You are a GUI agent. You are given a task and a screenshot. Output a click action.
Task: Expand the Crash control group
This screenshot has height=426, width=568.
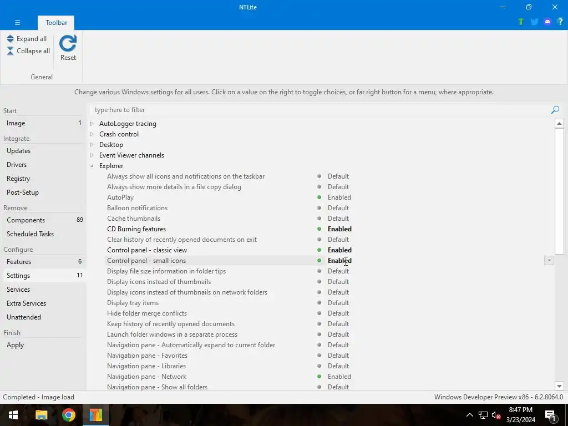[x=92, y=134]
